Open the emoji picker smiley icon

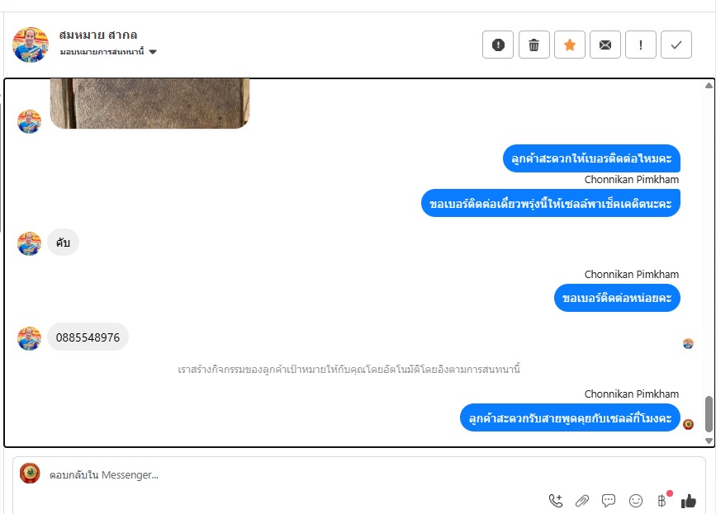636,501
